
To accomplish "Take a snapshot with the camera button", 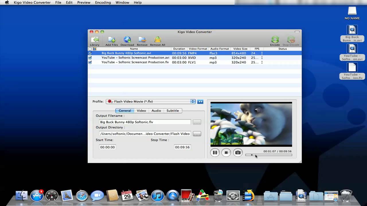I will tap(238, 152).
